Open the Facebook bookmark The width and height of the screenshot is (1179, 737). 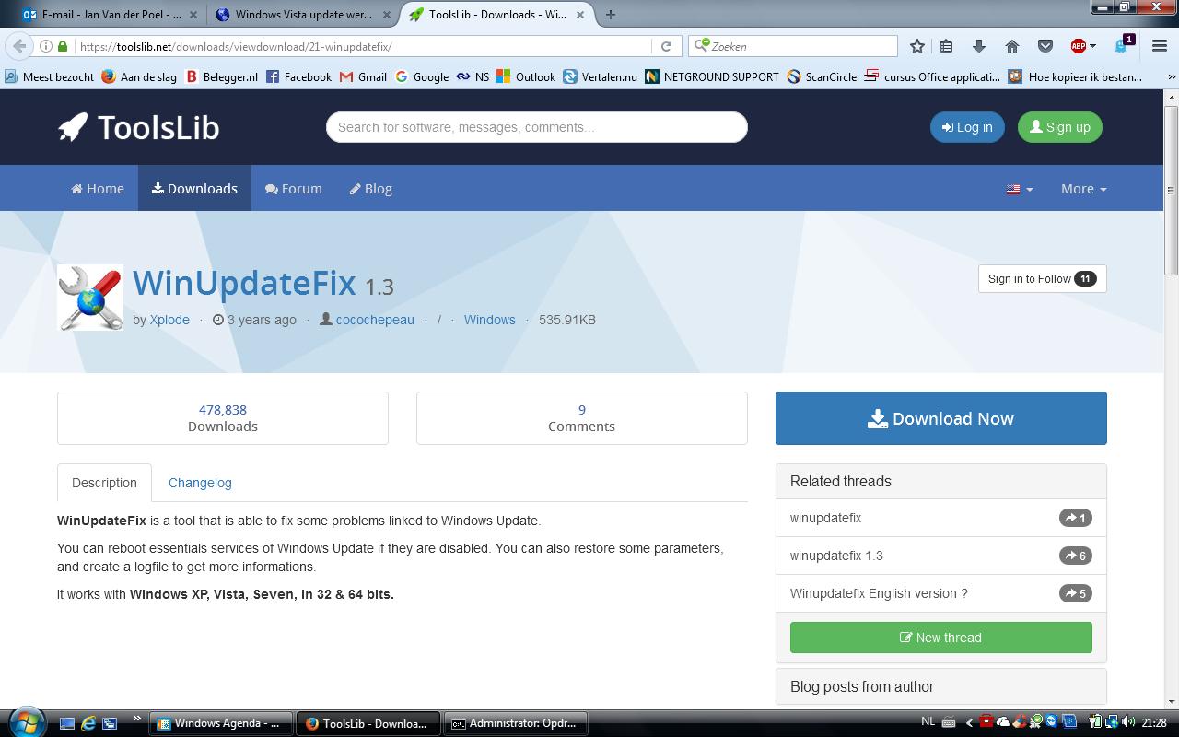tap(298, 76)
